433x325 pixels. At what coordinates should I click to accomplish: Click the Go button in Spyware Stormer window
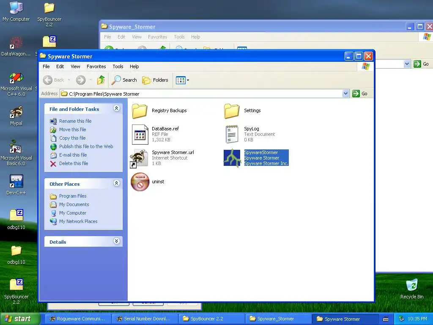pos(360,94)
